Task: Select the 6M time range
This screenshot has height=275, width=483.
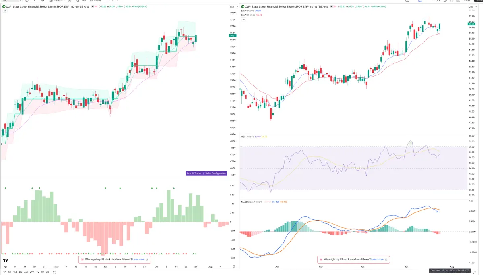Action: [x=26, y=273]
